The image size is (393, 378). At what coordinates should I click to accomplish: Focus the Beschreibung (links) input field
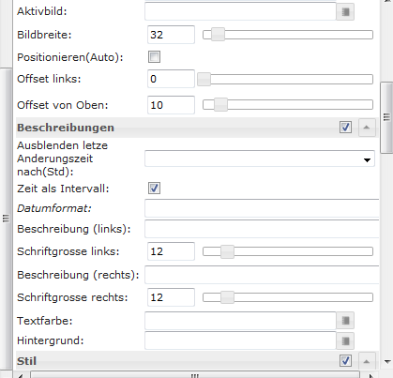[262, 229]
